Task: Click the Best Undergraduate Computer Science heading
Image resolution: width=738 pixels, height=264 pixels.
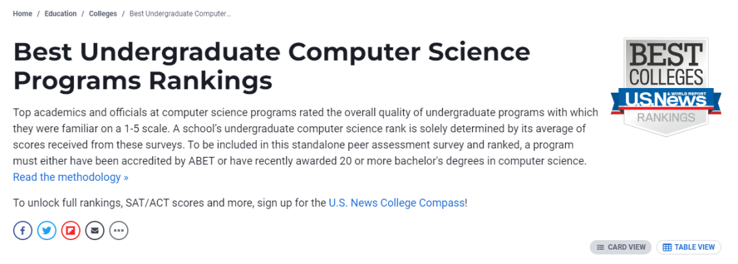Action: tap(271, 66)
